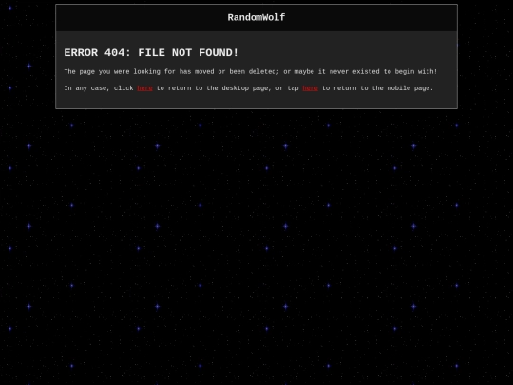The height and width of the screenshot is (385, 513).
Task: Click the RandomWolf site title
Action: click(256, 18)
